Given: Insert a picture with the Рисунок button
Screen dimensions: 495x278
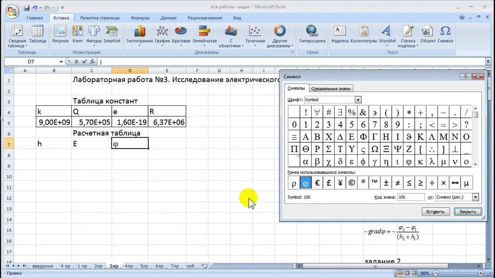Looking at the screenshot, I should coord(61,35).
